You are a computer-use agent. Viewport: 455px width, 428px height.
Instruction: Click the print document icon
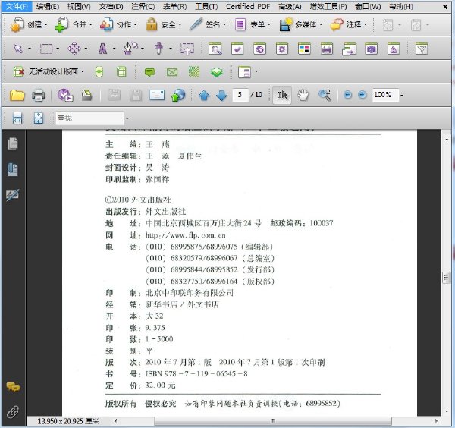point(39,95)
